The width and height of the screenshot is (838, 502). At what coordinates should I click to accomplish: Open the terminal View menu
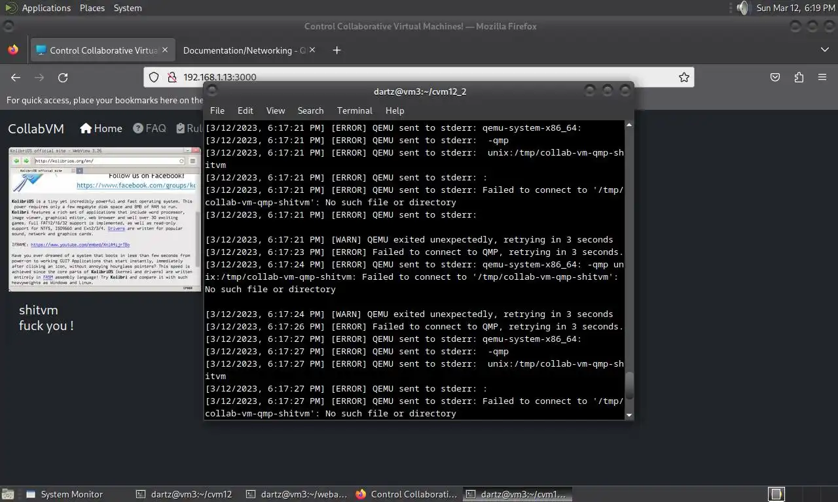coord(276,110)
